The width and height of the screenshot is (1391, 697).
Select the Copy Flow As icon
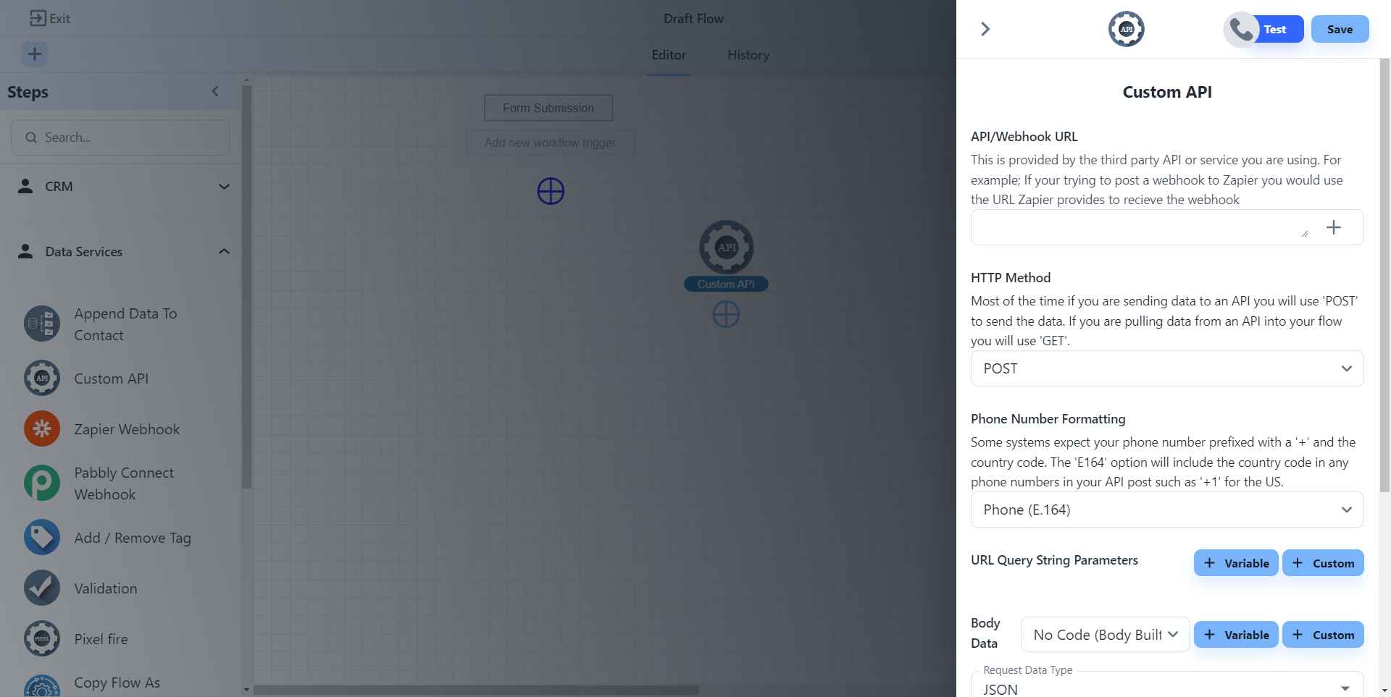pos(42,686)
